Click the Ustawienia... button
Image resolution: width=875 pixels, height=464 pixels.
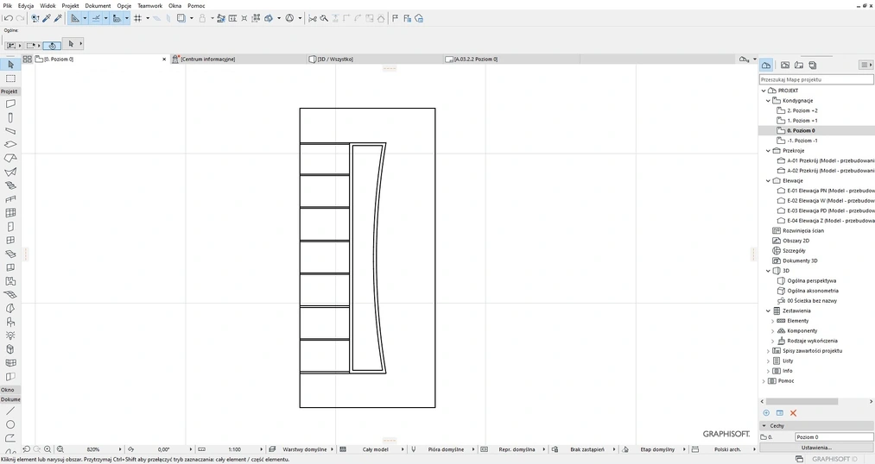[x=816, y=448]
